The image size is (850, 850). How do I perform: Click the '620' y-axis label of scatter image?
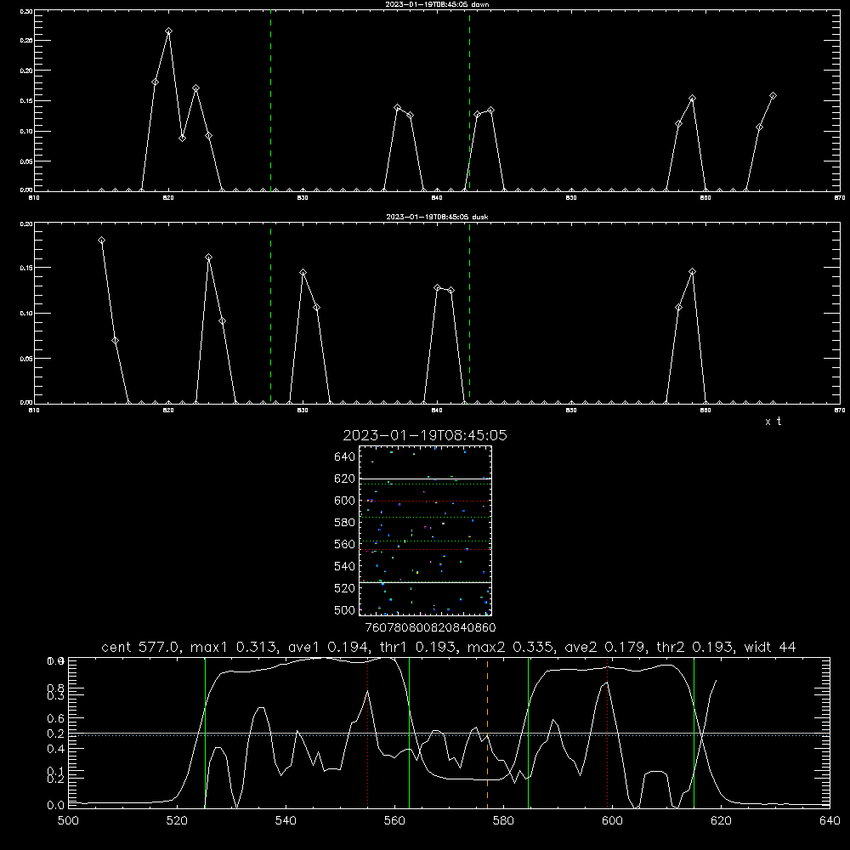point(344,479)
